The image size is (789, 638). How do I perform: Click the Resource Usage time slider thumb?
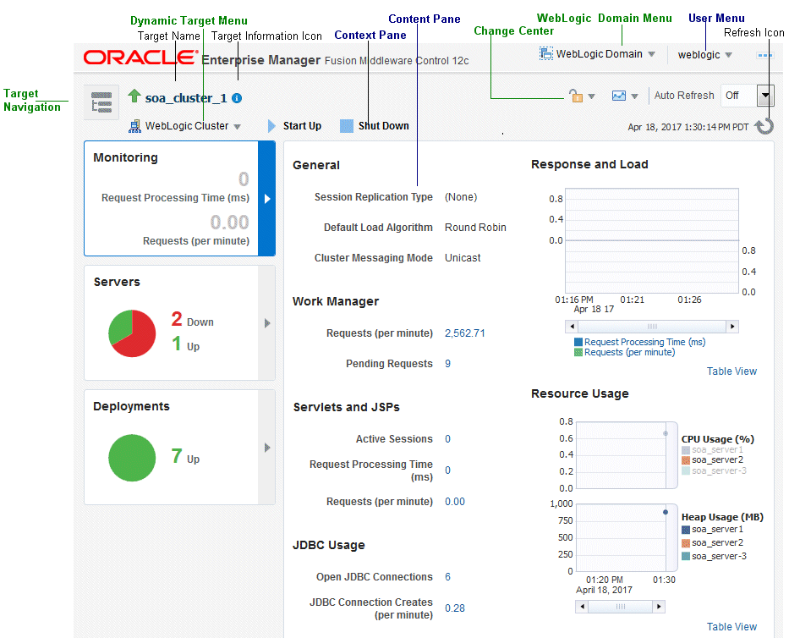621,607
